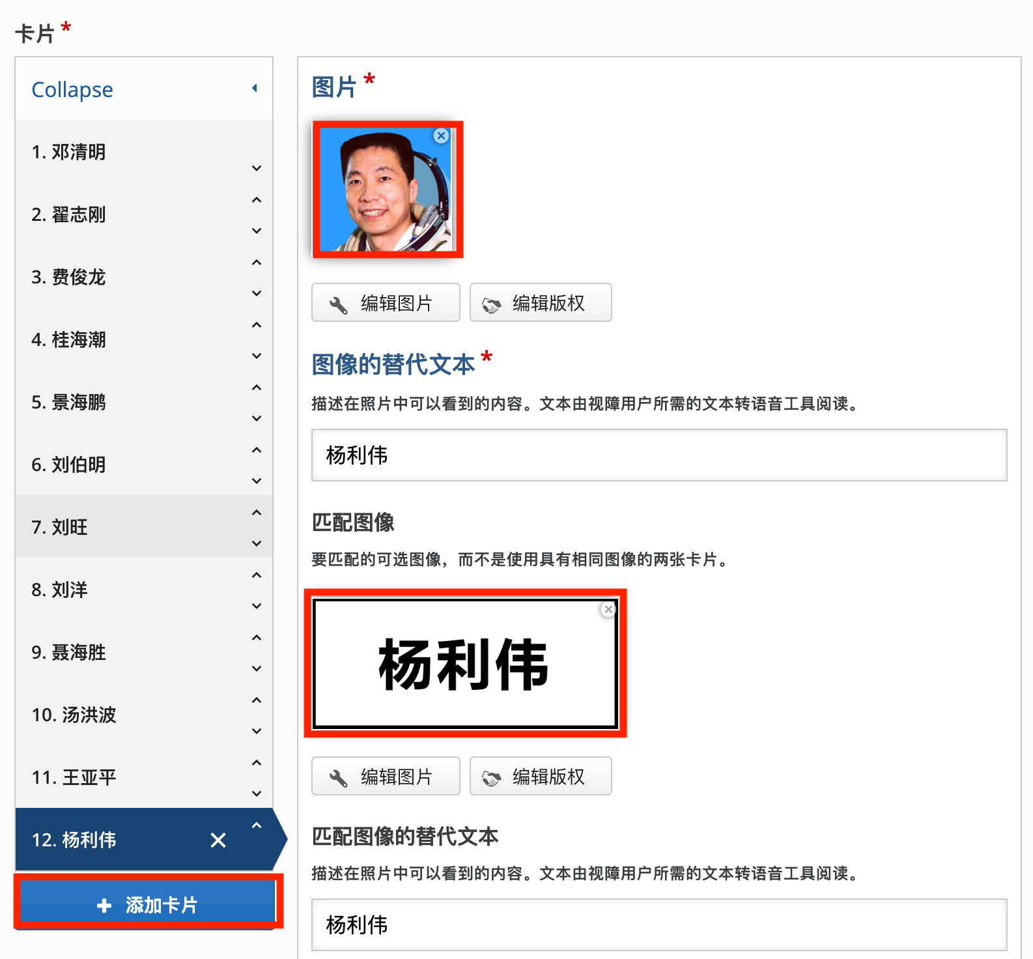The image size is (1033, 959).
Task: Move card 12 杨利伟 up with arrow
Action: click(257, 825)
